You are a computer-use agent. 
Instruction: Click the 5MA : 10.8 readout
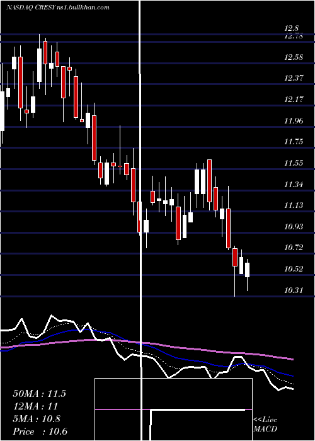coord(37,419)
